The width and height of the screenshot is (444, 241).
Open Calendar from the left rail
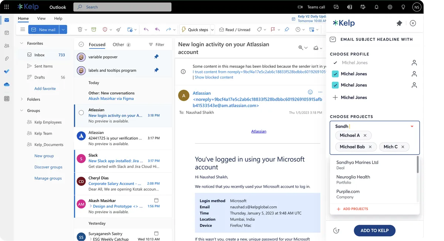point(7,33)
